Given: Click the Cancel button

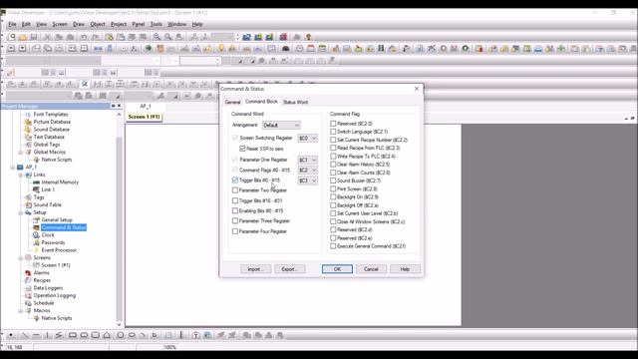Looking at the screenshot, I should pyautogui.click(x=371, y=269).
